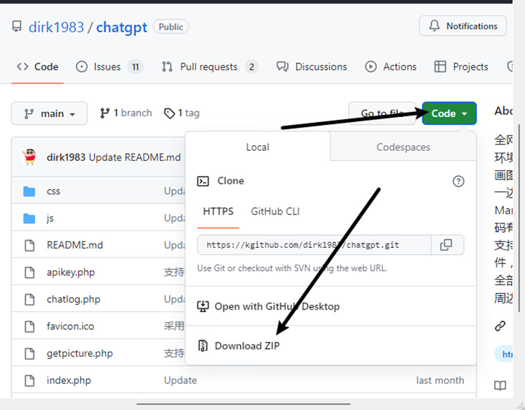
Task: Click the Notifications bell button
Action: click(462, 26)
